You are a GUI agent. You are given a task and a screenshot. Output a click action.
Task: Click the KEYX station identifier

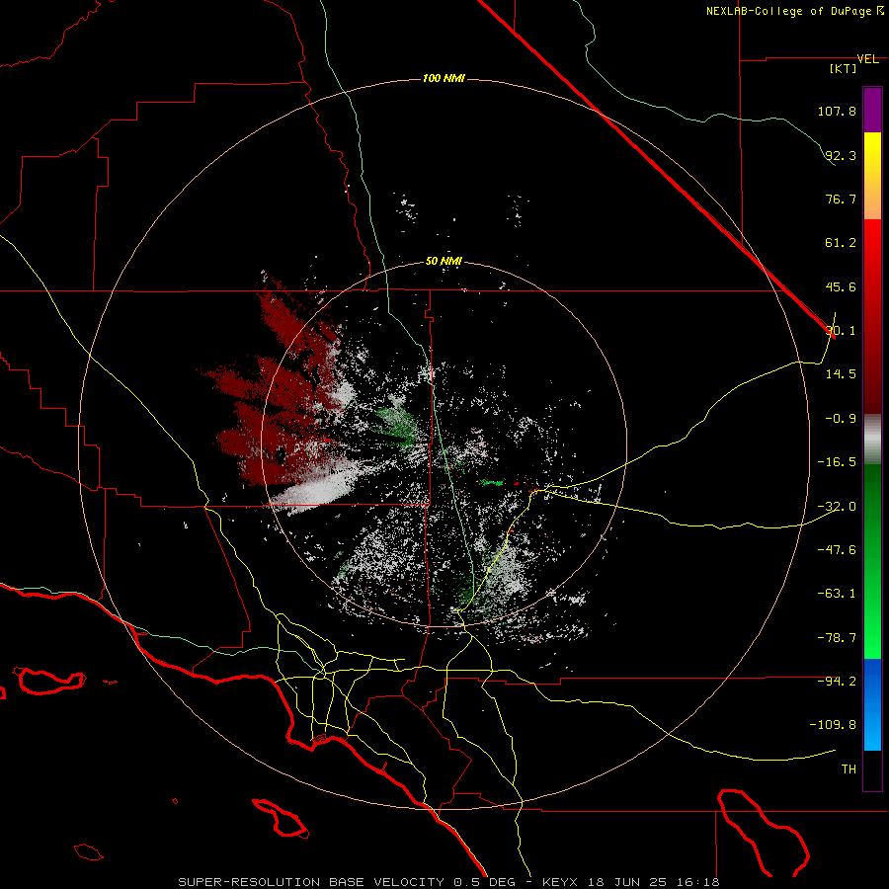click(x=560, y=882)
